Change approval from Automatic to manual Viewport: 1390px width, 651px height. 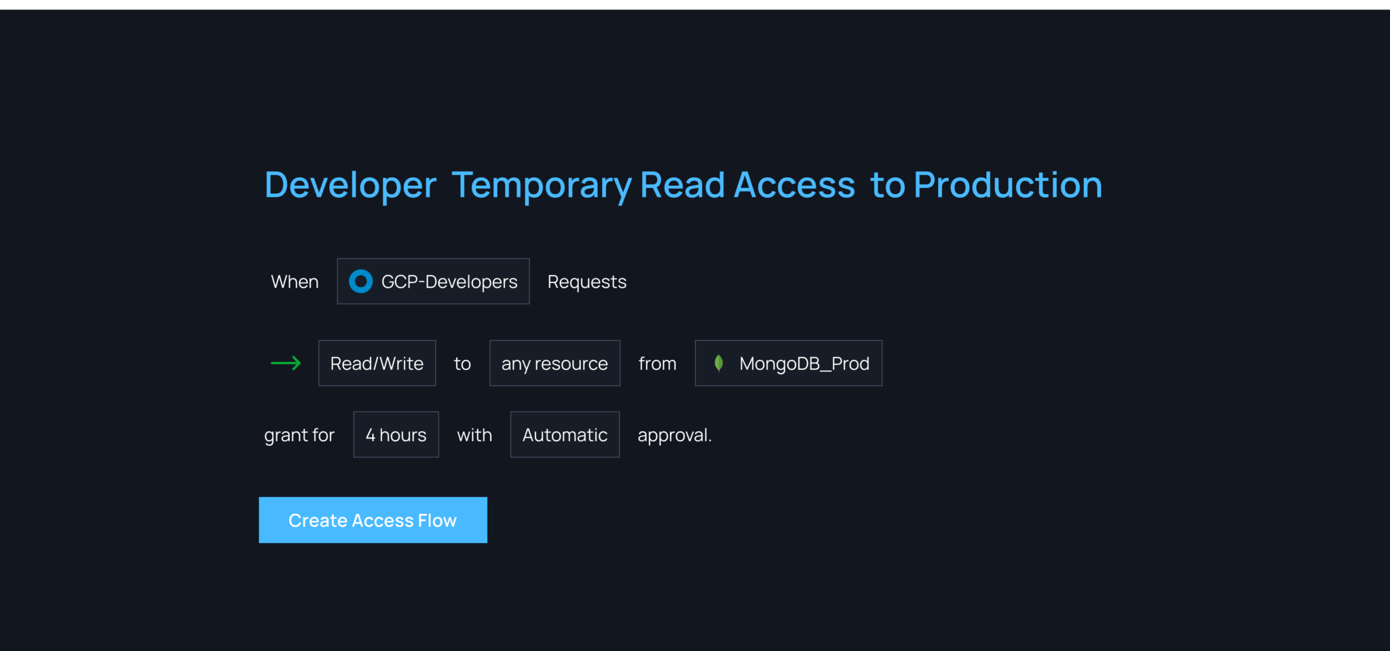[565, 434]
